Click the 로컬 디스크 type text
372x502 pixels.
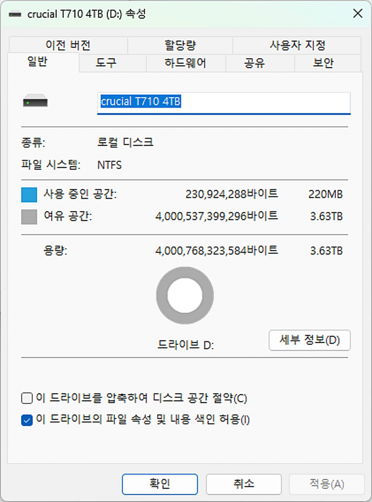pos(126,142)
